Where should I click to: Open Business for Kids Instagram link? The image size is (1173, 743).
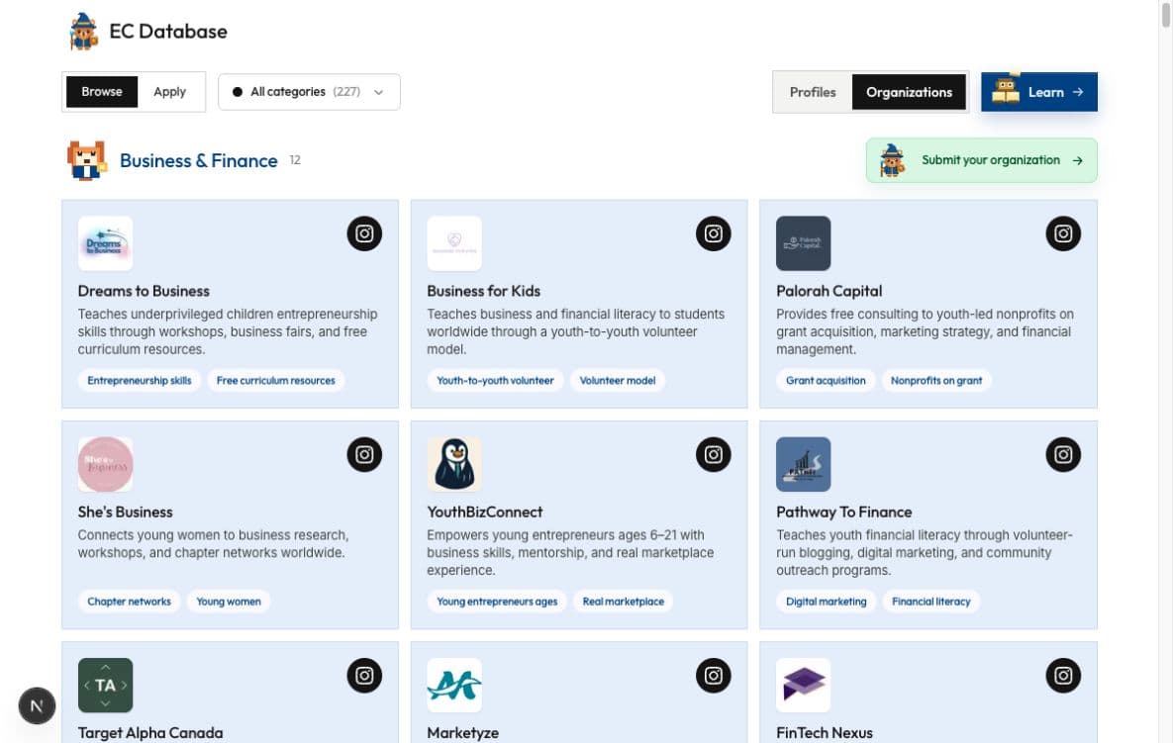pos(713,233)
